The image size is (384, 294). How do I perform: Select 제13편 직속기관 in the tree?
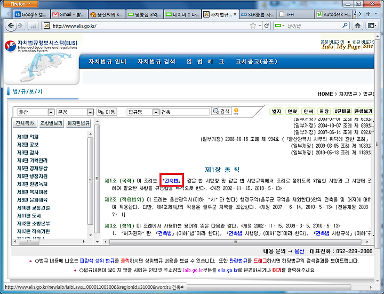(33, 231)
